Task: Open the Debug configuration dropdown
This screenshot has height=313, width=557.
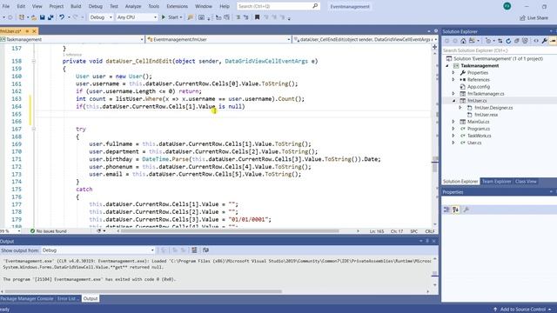Action: 101,17
